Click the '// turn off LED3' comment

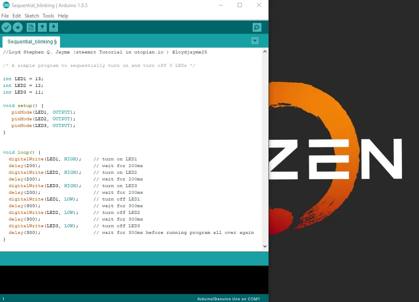(x=116, y=226)
